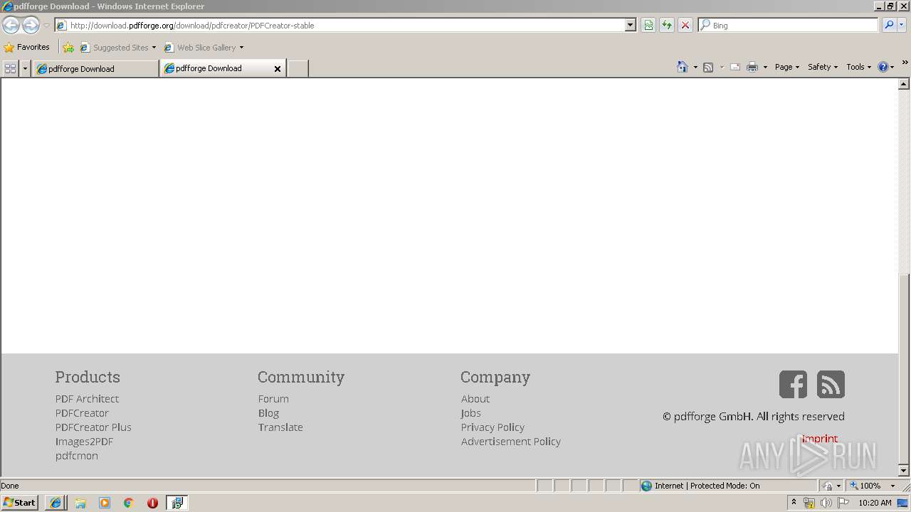Expand the Print dropdown arrow
911x512 pixels.
(765, 67)
